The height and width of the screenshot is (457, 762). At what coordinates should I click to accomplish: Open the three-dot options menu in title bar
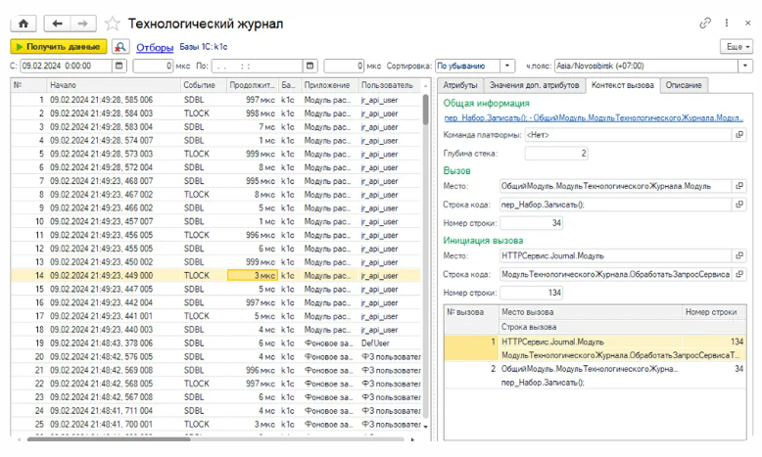[726, 23]
